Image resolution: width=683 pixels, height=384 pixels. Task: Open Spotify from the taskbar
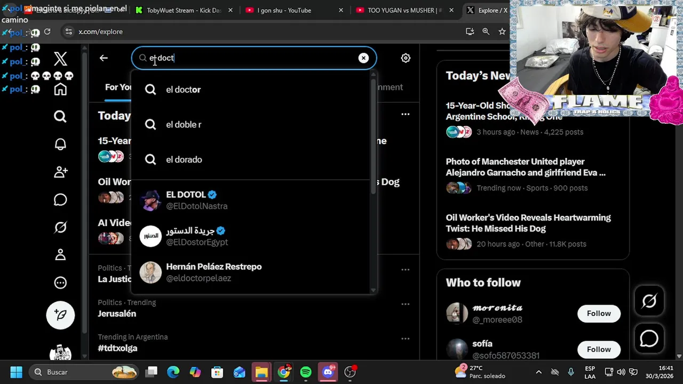306,372
